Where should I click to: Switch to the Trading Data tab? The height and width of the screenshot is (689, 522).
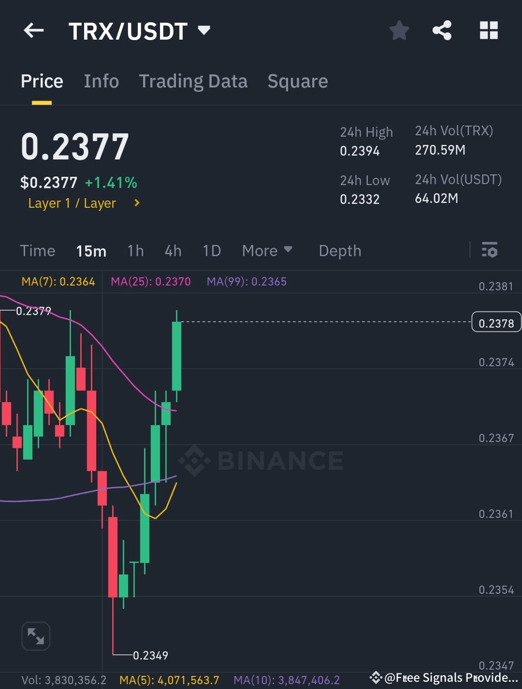(x=193, y=81)
